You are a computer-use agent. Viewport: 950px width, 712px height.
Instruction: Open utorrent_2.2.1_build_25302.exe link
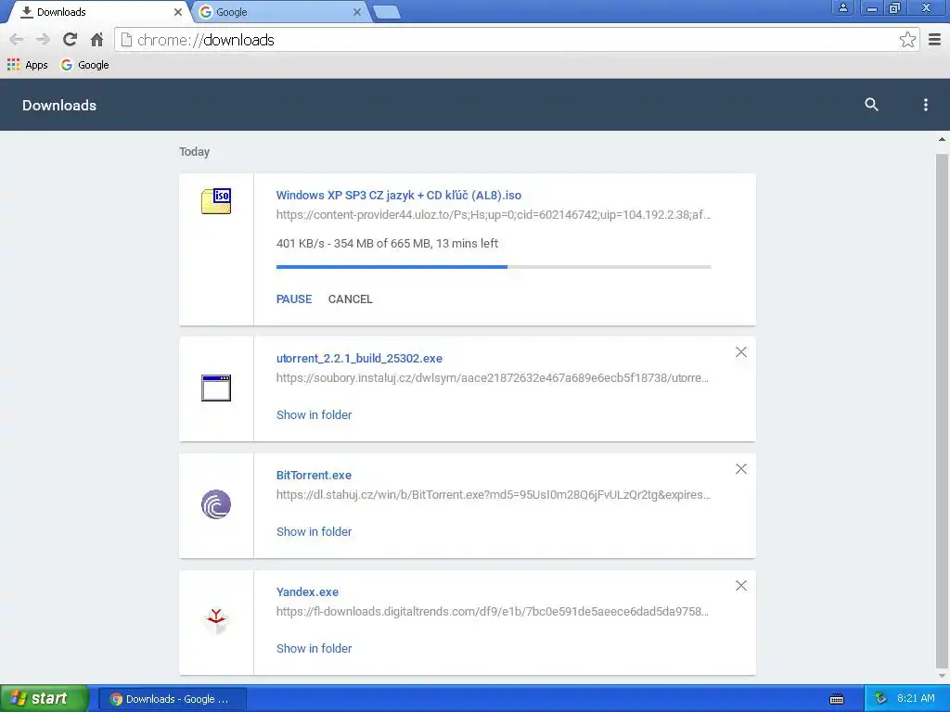pos(359,359)
